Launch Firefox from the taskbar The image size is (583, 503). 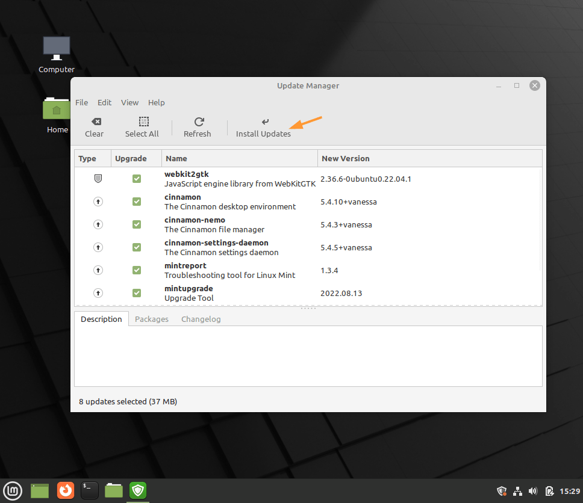tap(65, 490)
